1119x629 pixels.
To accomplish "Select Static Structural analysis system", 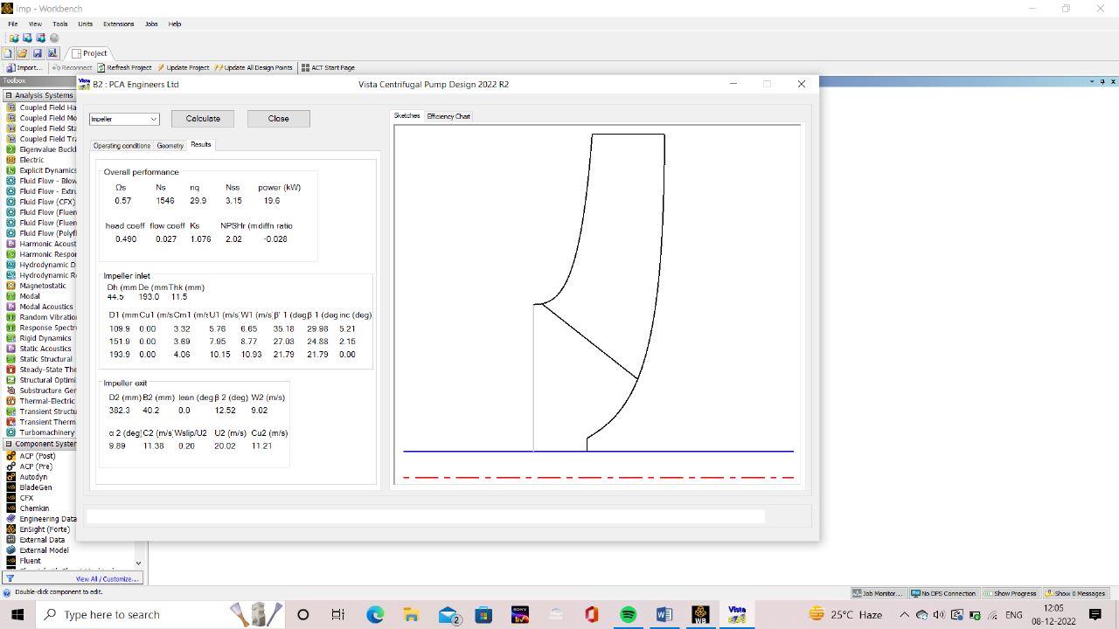I will 41,359.
